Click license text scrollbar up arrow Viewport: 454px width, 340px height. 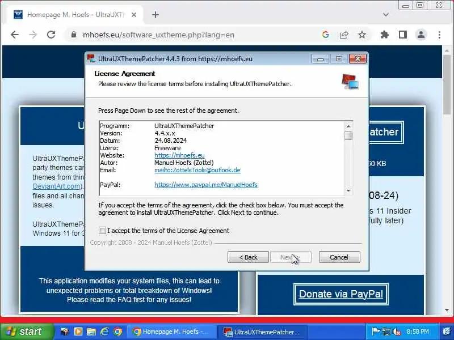click(348, 126)
